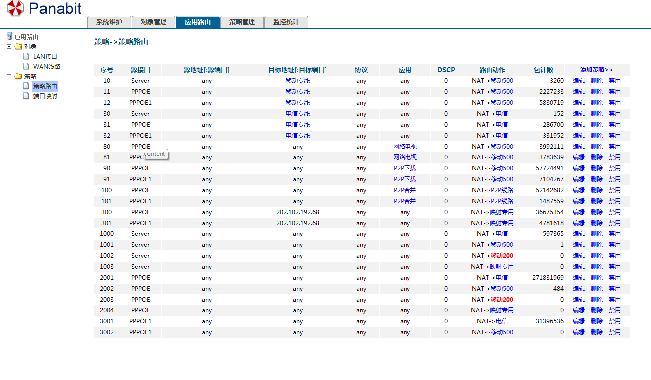Click the content tooltip popup
This screenshot has width=651, height=380.
point(155,154)
